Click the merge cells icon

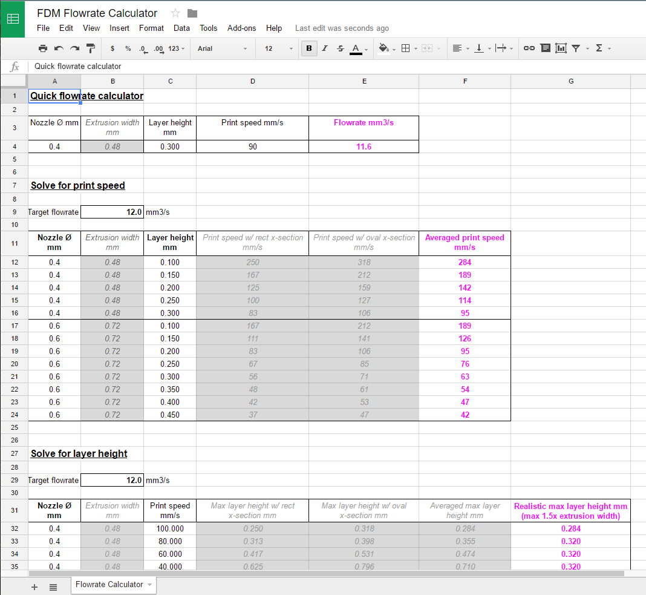click(427, 48)
